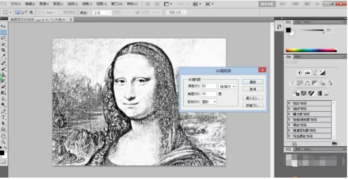Select the Crop tool
The width and height of the screenshot is (348, 179).
pos(4,50)
